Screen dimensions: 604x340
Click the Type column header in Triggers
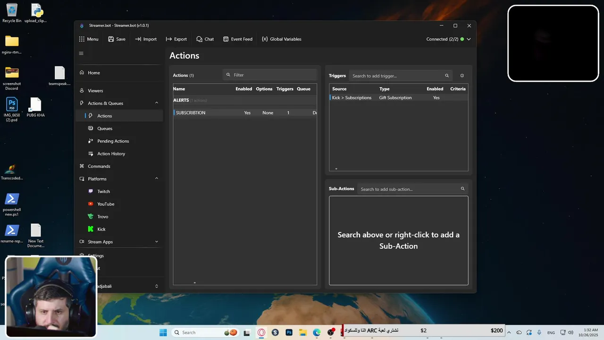[385, 89]
